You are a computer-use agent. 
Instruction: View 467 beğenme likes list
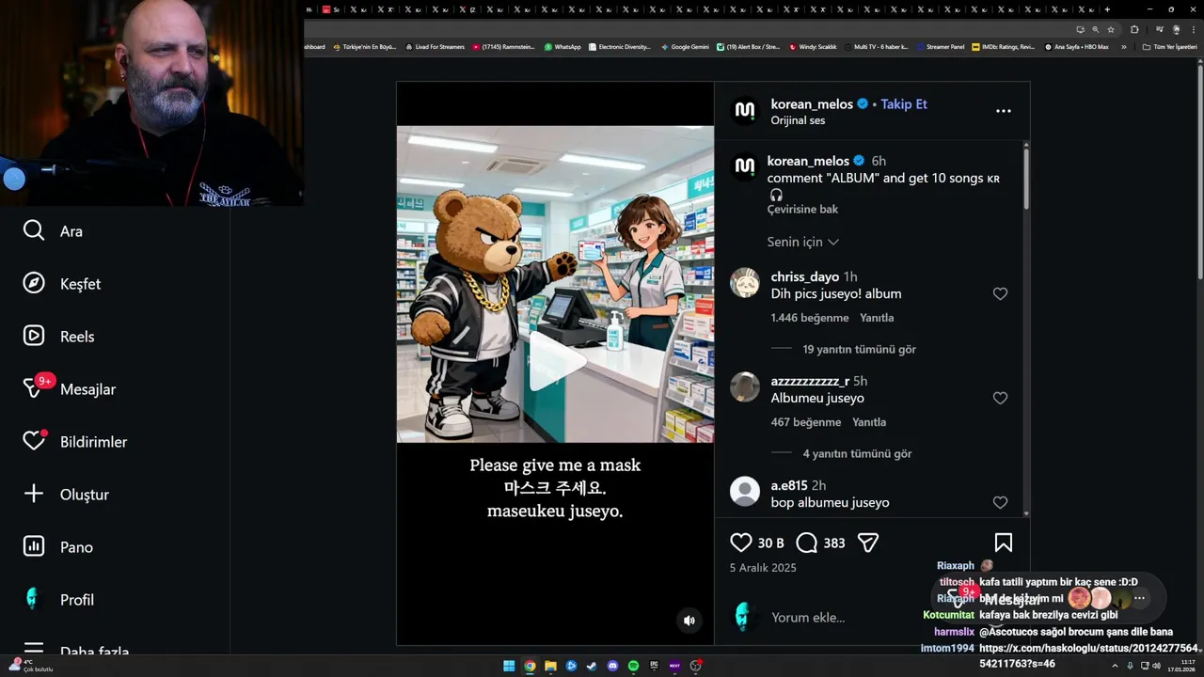coord(806,422)
